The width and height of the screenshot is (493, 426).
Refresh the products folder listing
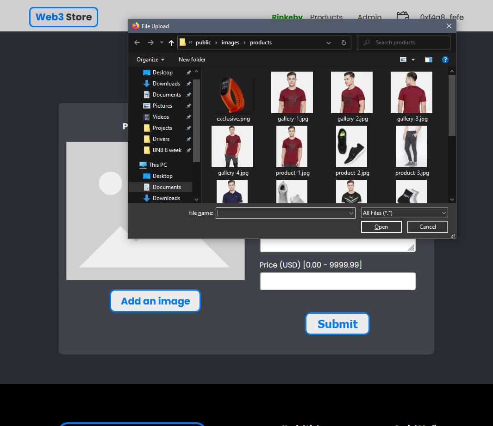point(343,43)
